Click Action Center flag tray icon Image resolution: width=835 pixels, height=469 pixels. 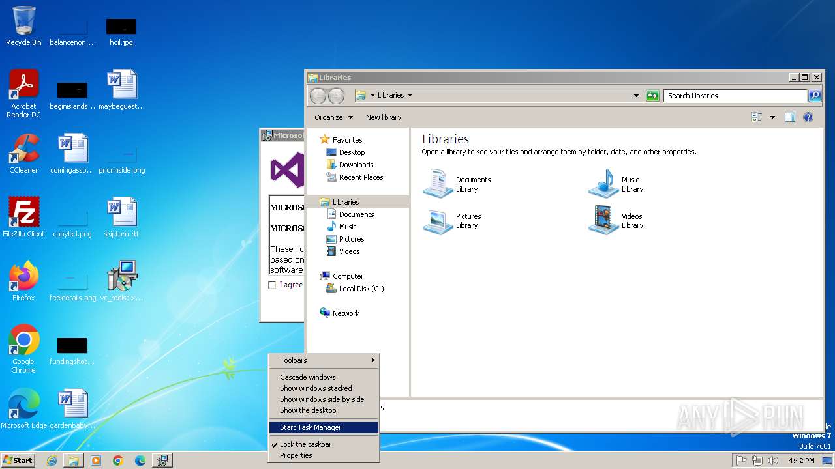pyautogui.click(x=742, y=461)
